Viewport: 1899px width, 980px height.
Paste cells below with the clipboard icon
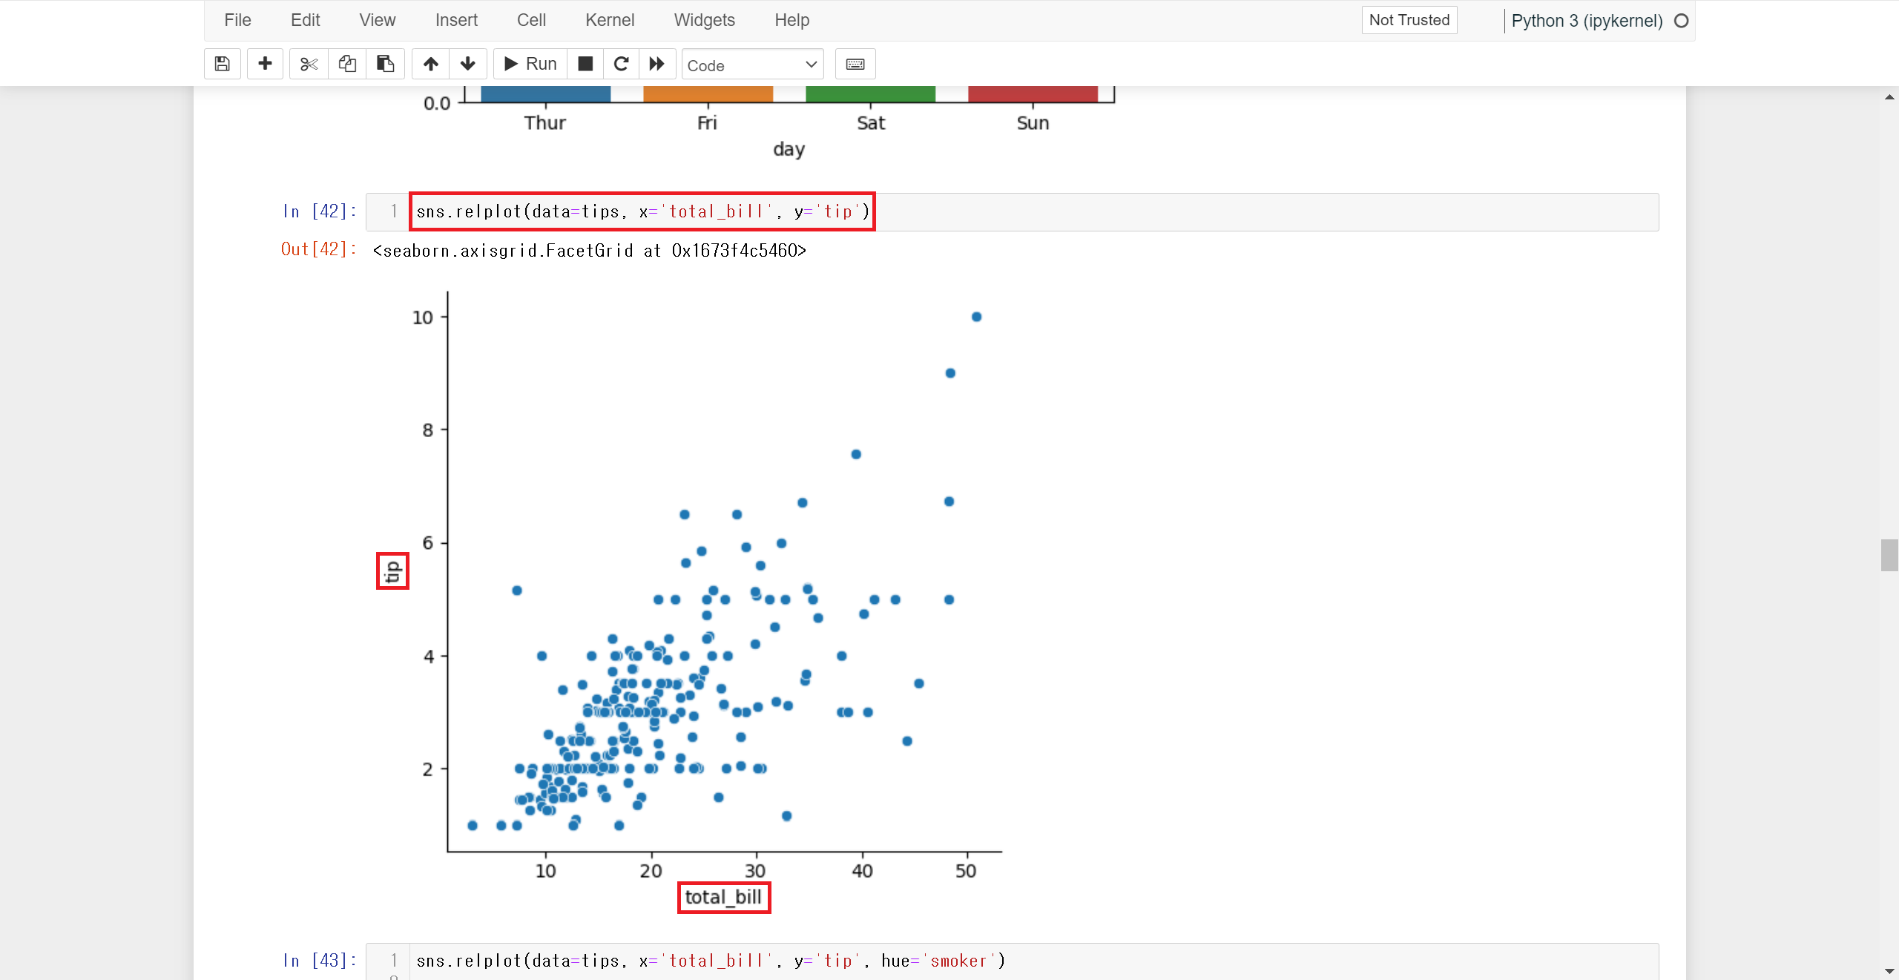coord(385,64)
